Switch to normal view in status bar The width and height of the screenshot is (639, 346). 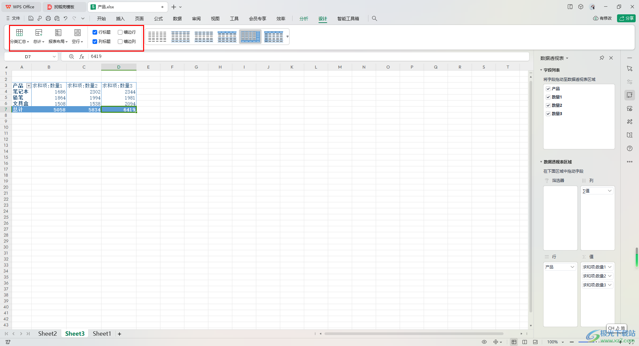coord(514,342)
